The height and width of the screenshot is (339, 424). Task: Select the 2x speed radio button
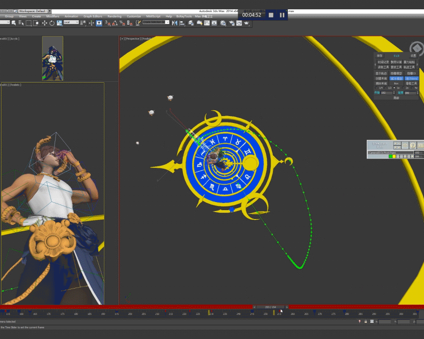pyautogui.click(x=403, y=88)
